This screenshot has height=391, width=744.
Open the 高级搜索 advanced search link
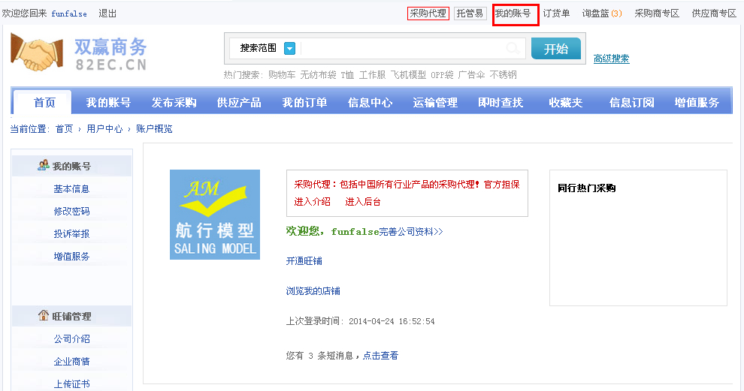coord(611,59)
